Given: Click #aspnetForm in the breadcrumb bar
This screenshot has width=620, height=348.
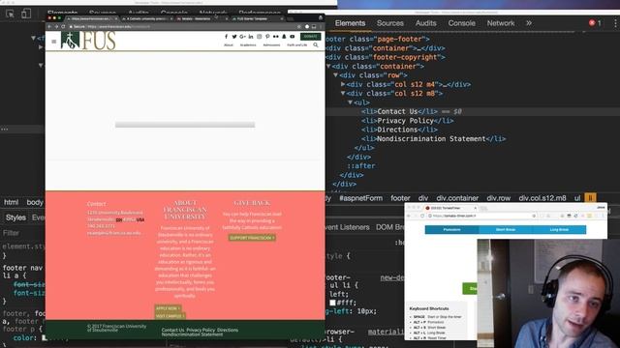Looking at the screenshot, I should (x=360, y=198).
